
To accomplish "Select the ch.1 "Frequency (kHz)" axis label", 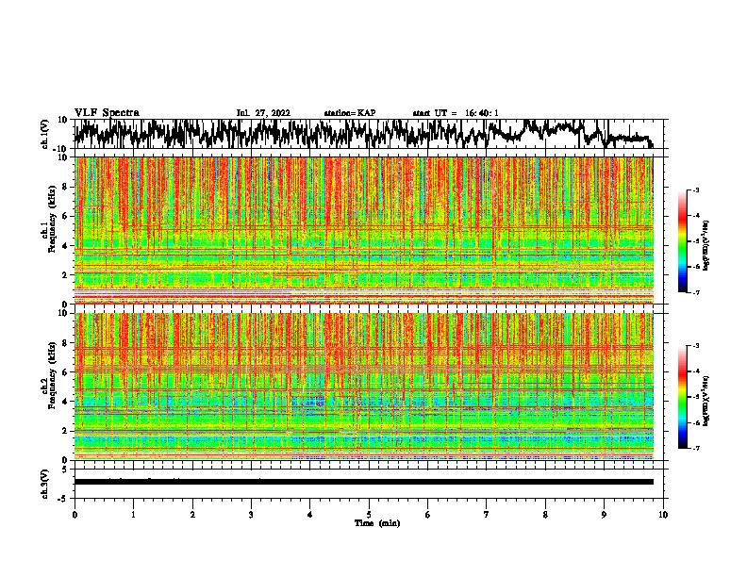I will click(52, 220).
